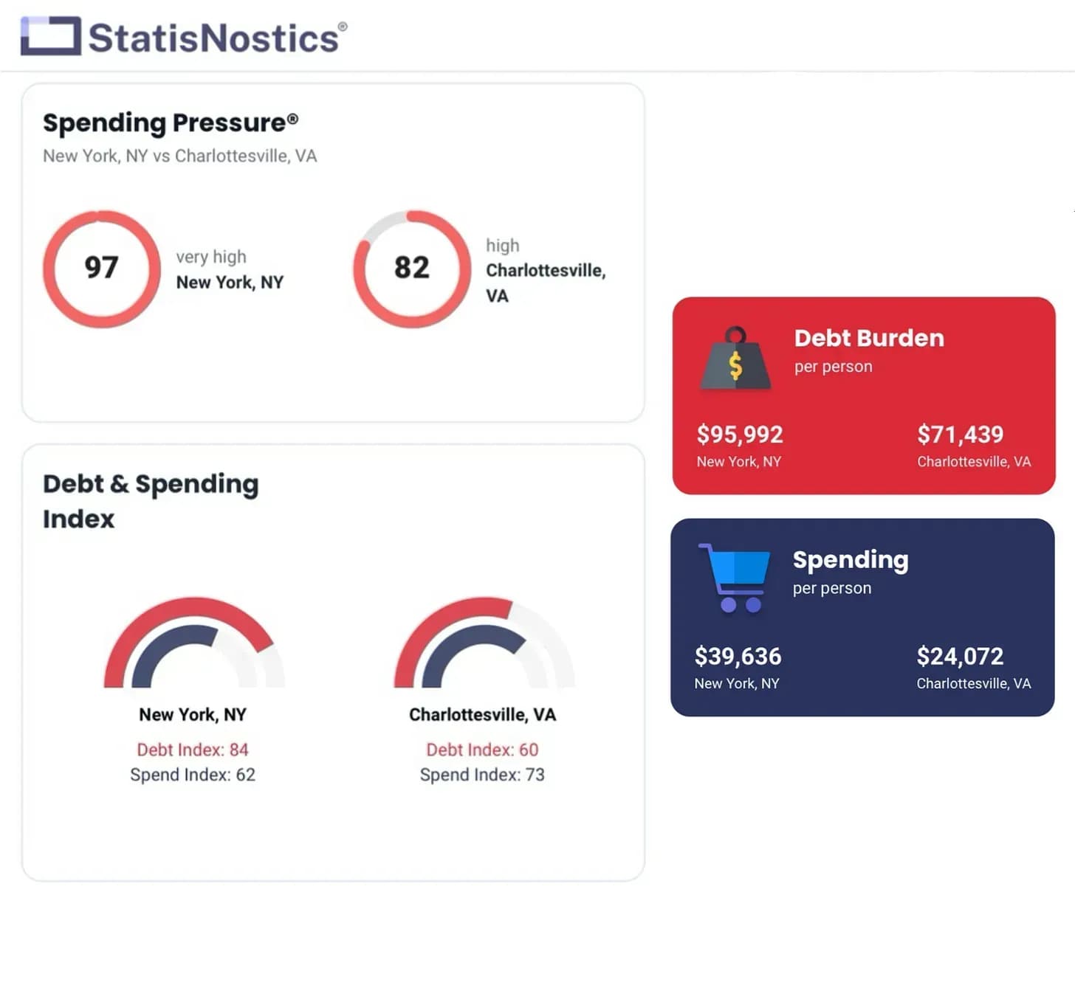Viewport: 1075px width, 985px height.
Task: Open the red Debt Burden card title
Action: [869, 338]
